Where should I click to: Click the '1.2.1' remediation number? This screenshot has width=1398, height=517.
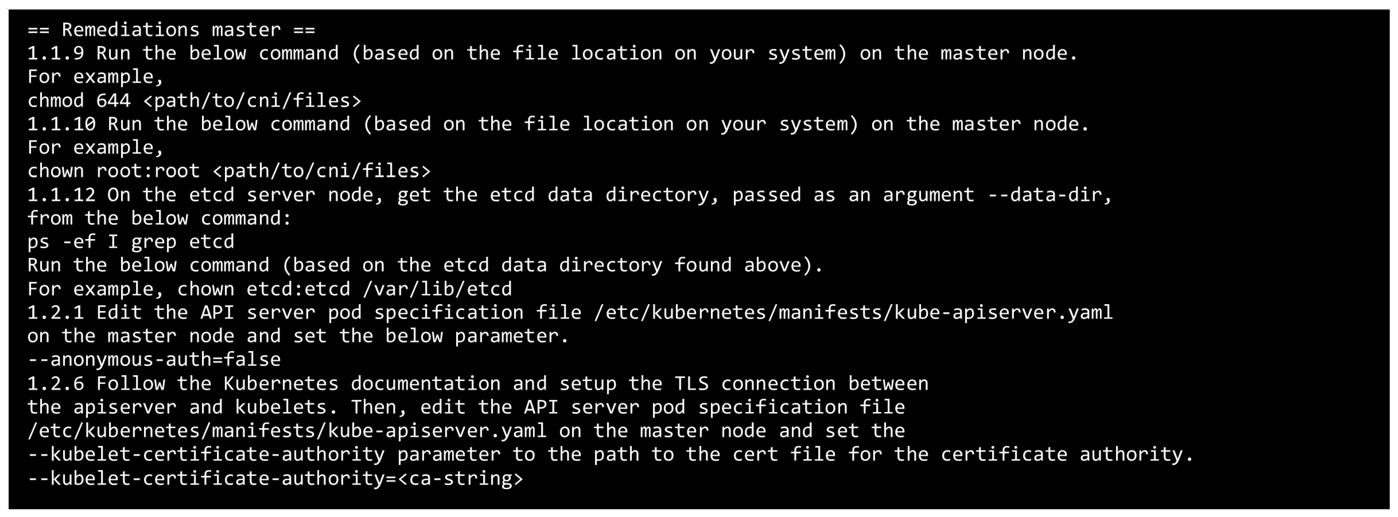(56, 313)
